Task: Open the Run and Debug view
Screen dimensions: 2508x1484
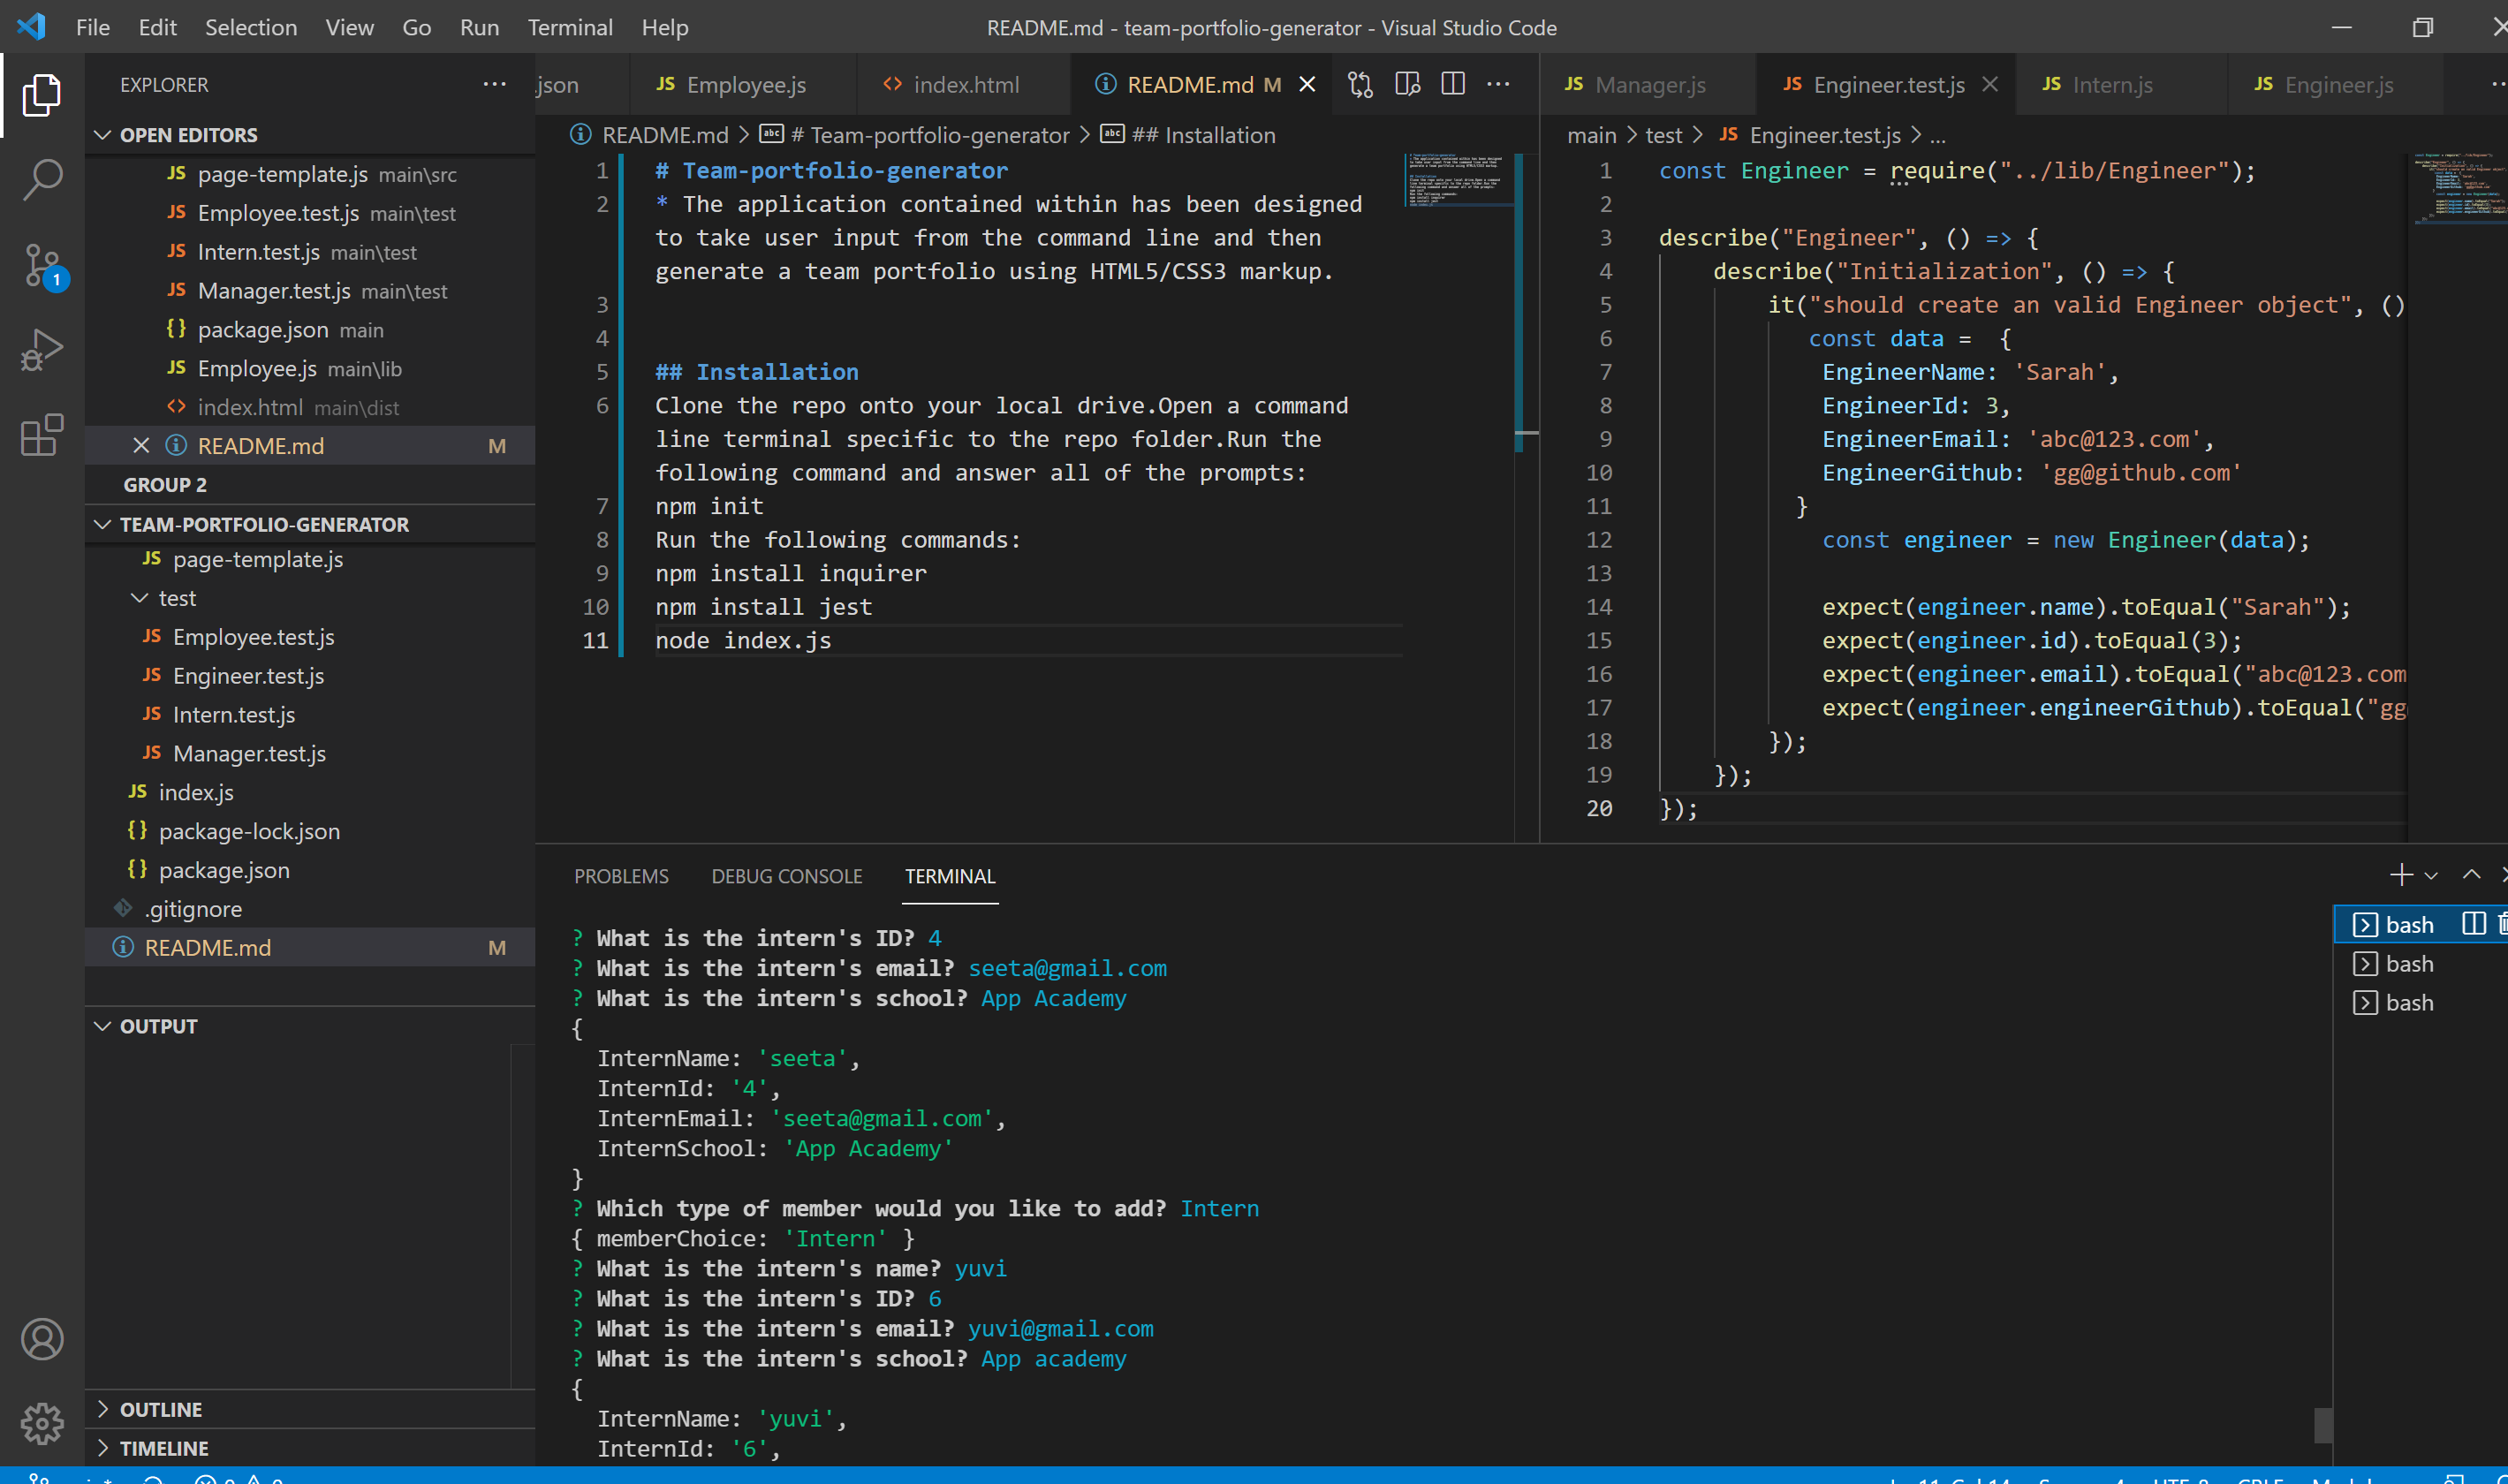Action: (x=42, y=350)
